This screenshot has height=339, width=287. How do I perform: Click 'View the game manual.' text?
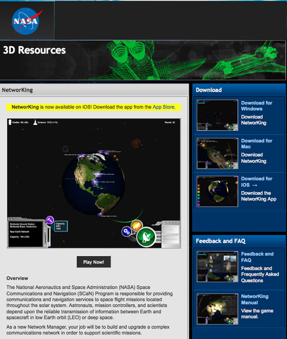click(x=257, y=314)
